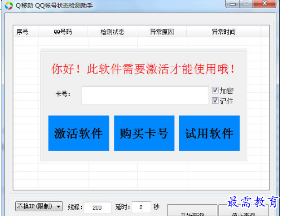This screenshot has height=216, width=282.
Task: Click the app logo icon in title bar
Action: click(x=9, y=5)
